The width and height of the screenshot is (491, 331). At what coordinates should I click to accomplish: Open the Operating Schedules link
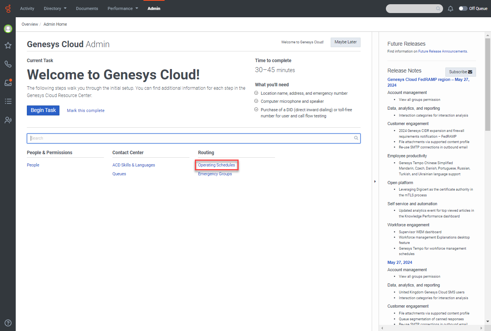pos(216,165)
